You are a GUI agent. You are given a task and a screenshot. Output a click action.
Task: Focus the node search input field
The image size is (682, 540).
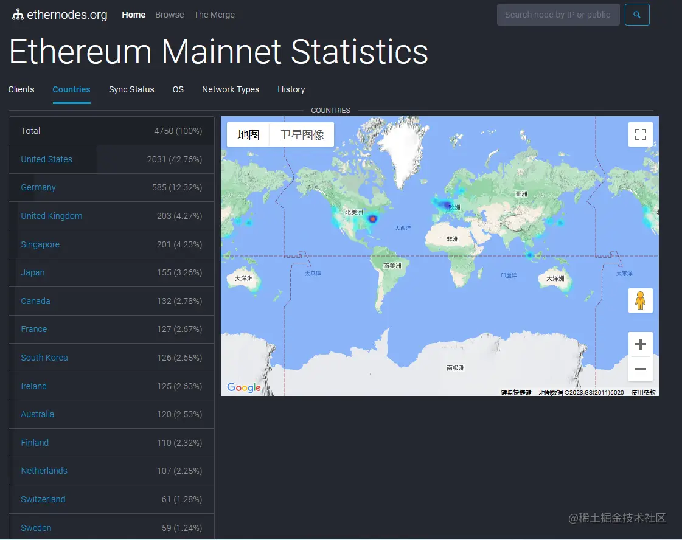pos(558,15)
